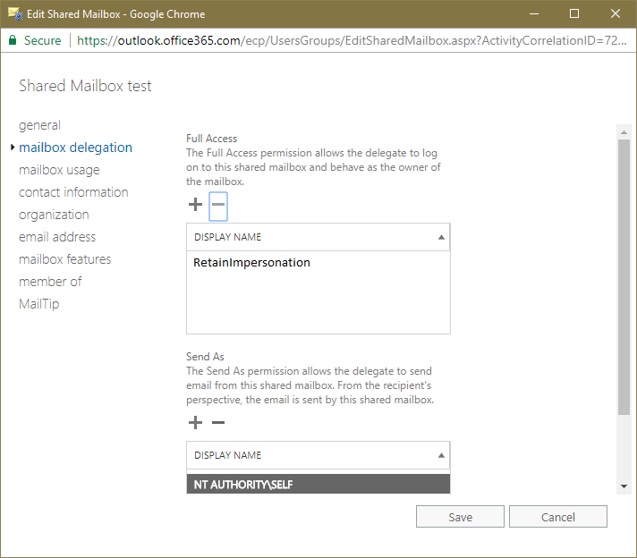Add a Send As delegate with plus icon
The width and height of the screenshot is (637, 558).
pos(195,422)
